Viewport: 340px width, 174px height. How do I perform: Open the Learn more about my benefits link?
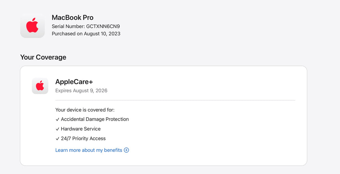(89, 150)
